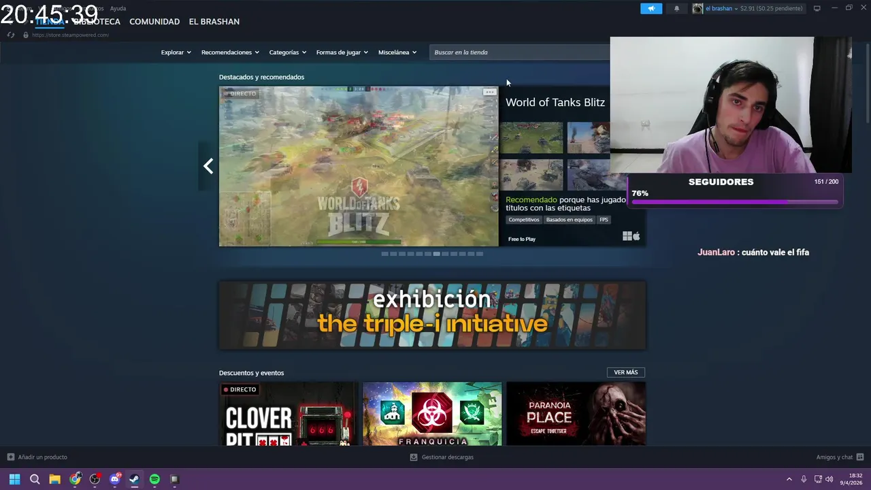Screen dimensions: 871x490
Task: Open the Plague Inc franquicia card
Action: click(x=432, y=414)
